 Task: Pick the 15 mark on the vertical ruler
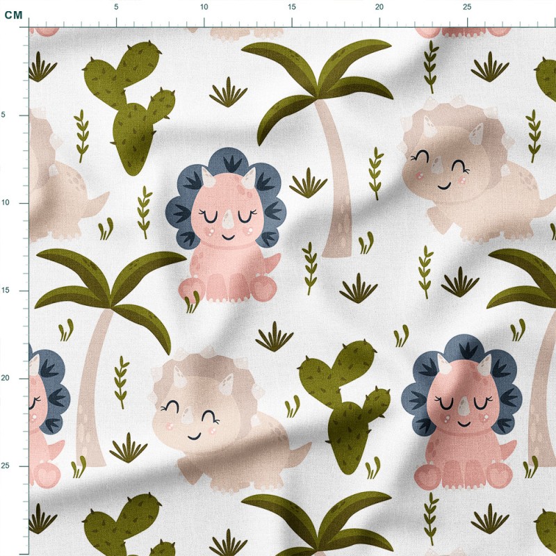[x=5, y=291]
